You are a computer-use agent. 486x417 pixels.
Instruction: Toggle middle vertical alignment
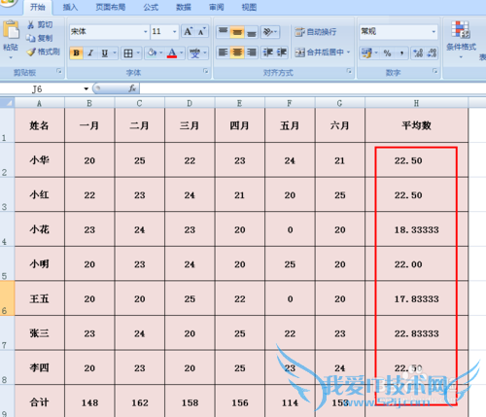237,32
